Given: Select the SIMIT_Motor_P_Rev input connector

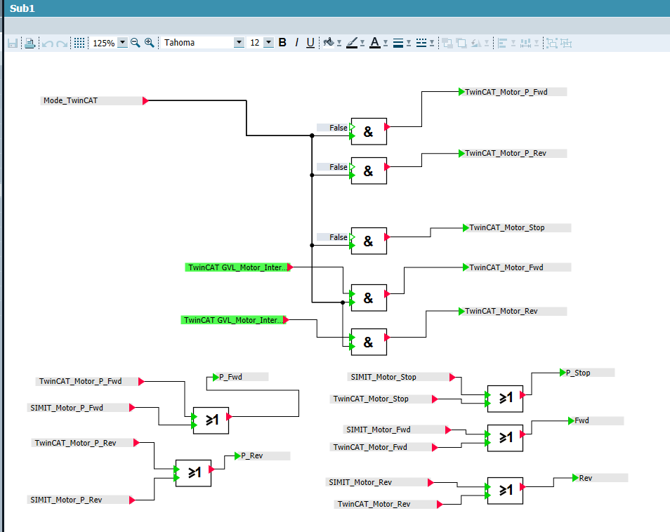Looking at the screenshot, I should click(81, 500).
